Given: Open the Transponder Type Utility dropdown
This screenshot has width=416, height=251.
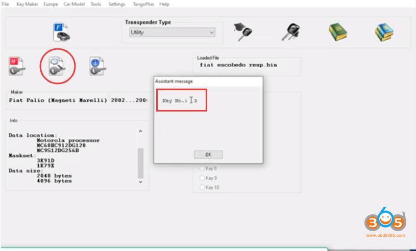Looking at the screenshot, I should pyautogui.click(x=172, y=32).
